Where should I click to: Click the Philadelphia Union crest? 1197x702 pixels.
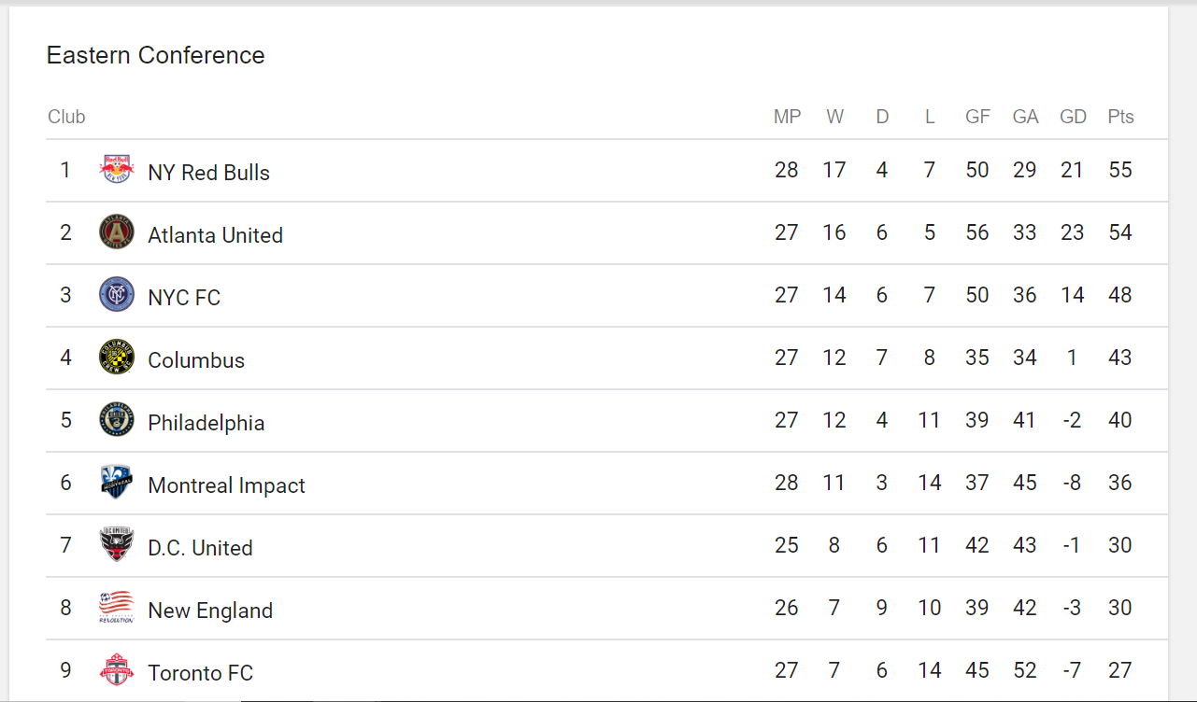click(x=117, y=420)
